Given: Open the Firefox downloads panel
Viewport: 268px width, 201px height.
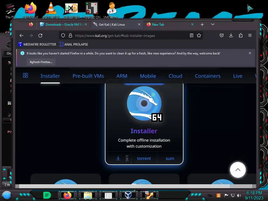Looking at the screenshot, I should click(x=231, y=35).
